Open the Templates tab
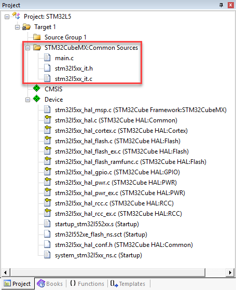 [x=128, y=284]
